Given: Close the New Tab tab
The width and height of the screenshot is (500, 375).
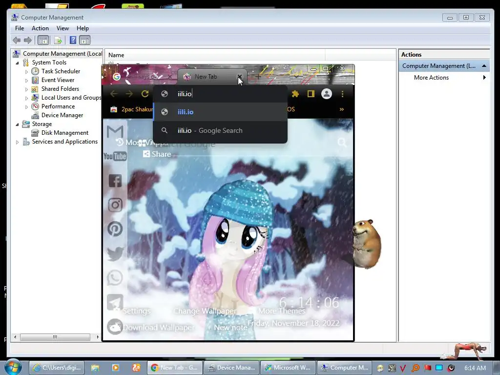Looking at the screenshot, I should tap(239, 77).
